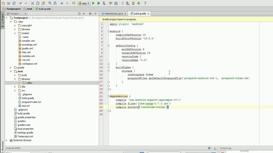Click the Copy toolbar icon

38,3
